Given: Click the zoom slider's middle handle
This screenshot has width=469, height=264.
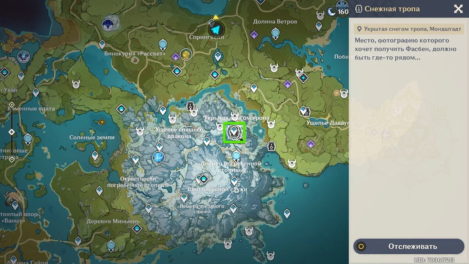Looking at the screenshot, I should click(x=11, y=132).
